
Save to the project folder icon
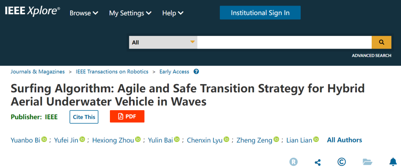coord(367,162)
